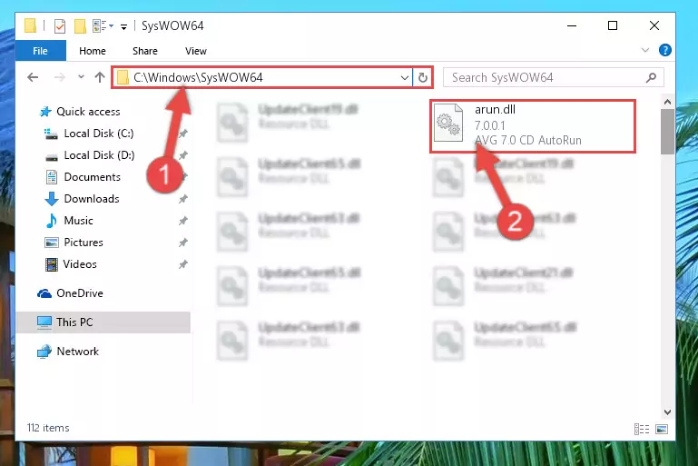The width and height of the screenshot is (698, 466).
Task: Click the folder icon in address bar
Action: [123, 78]
